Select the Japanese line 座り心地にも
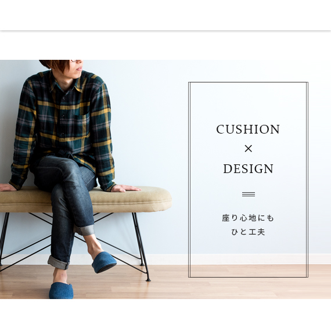The image size is (331, 331). [248, 218]
